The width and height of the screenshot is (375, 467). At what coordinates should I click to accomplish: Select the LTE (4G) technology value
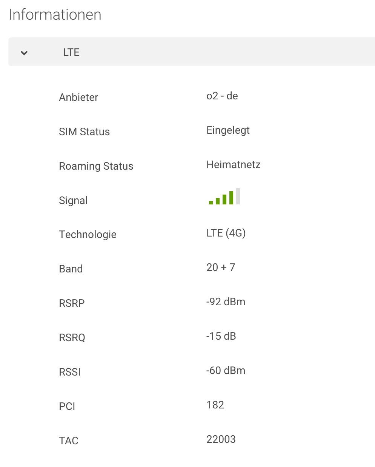pyautogui.click(x=226, y=233)
